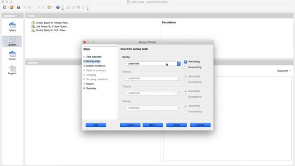The width and height of the screenshot is (295, 166).
Task: Open the Form icon dropdown arrow
Action: pos(53,7)
